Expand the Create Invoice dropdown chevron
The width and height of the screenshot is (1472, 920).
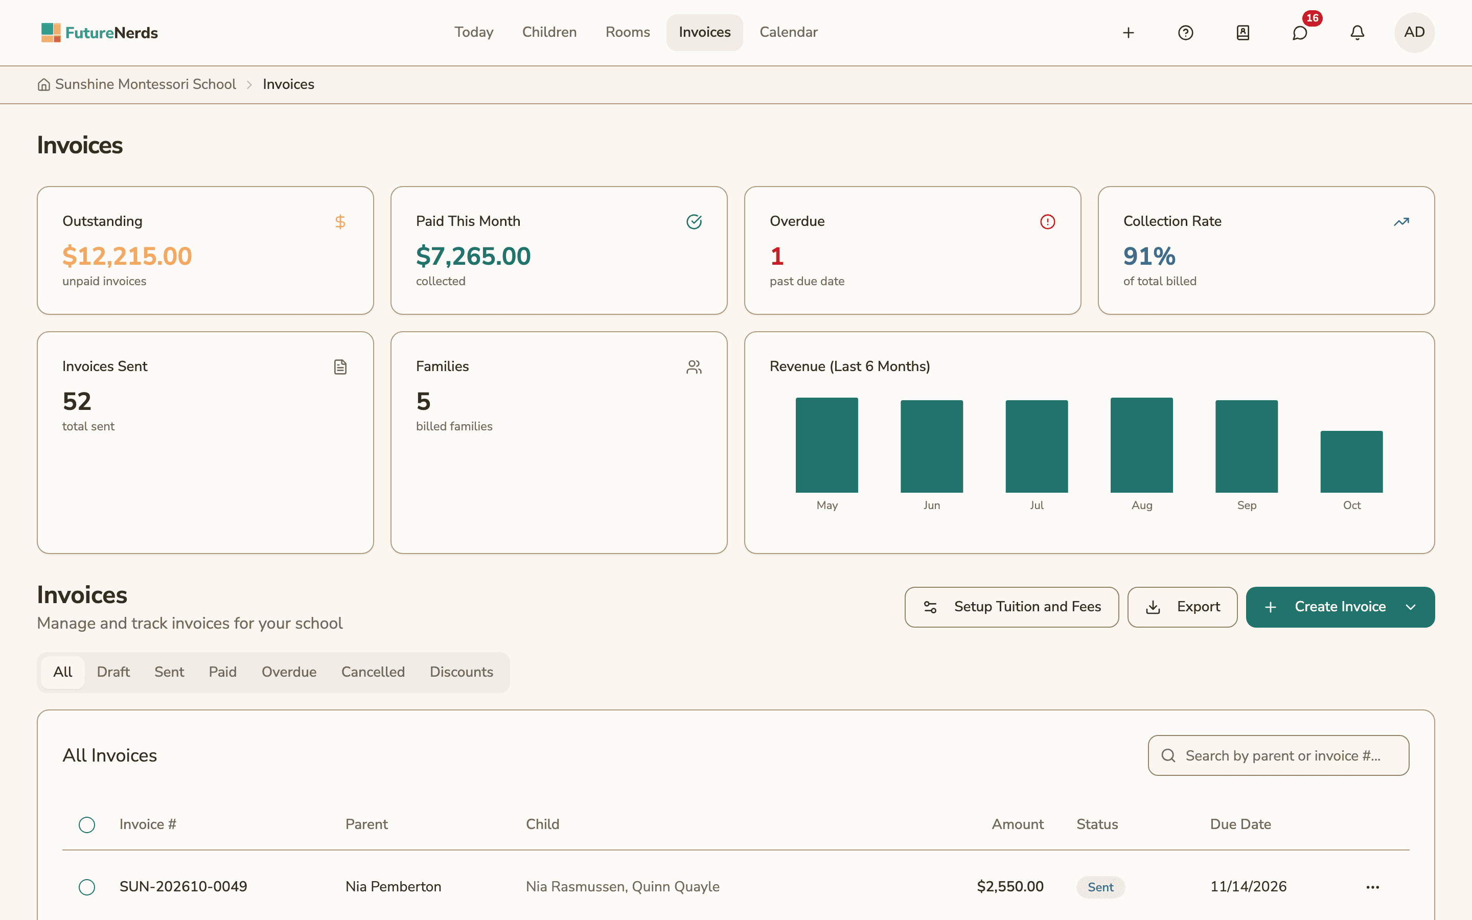pos(1411,607)
